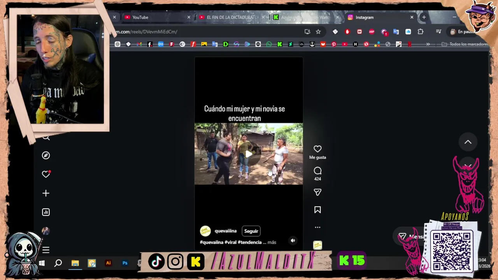498x280 pixels.
Task: Follow quevaiiina with the Seguir button
Action: pos(251,231)
